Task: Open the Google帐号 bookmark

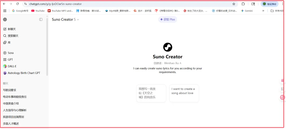Action: [20, 11]
